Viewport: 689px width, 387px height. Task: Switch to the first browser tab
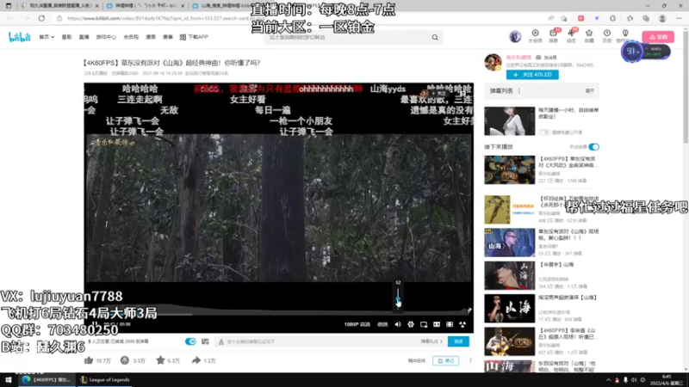pyautogui.click(x=59, y=6)
